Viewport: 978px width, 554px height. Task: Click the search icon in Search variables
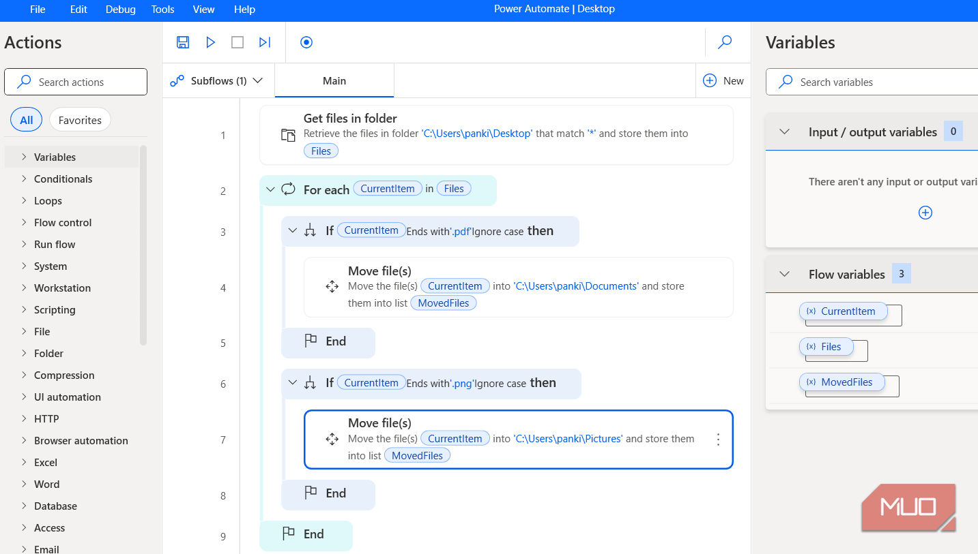[786, 82]
